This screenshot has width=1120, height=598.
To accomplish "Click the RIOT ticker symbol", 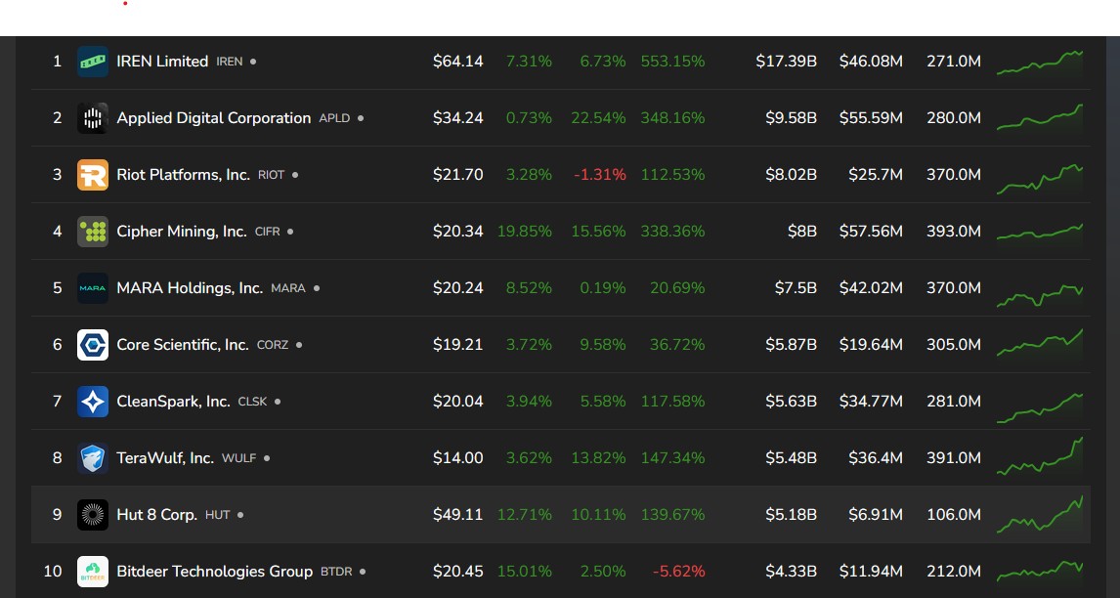I will coord(271,175).
